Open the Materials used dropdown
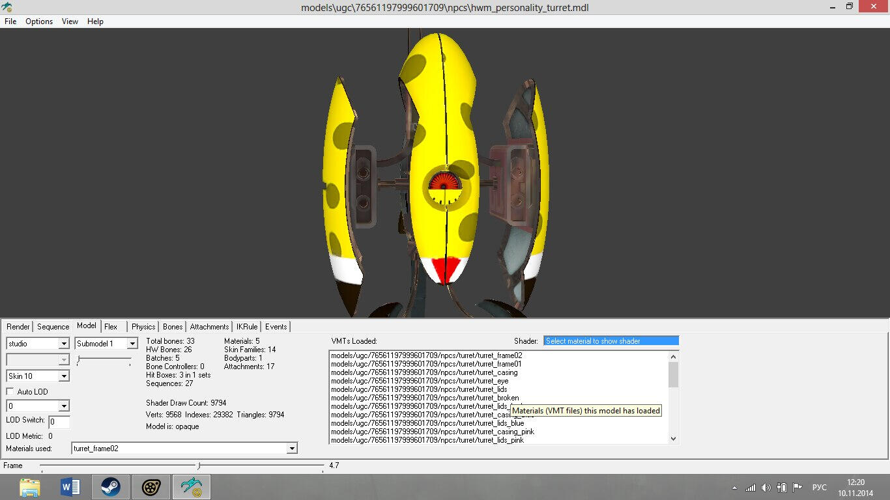This screenshot has width=890, height=500. click(x=292, y=449)
